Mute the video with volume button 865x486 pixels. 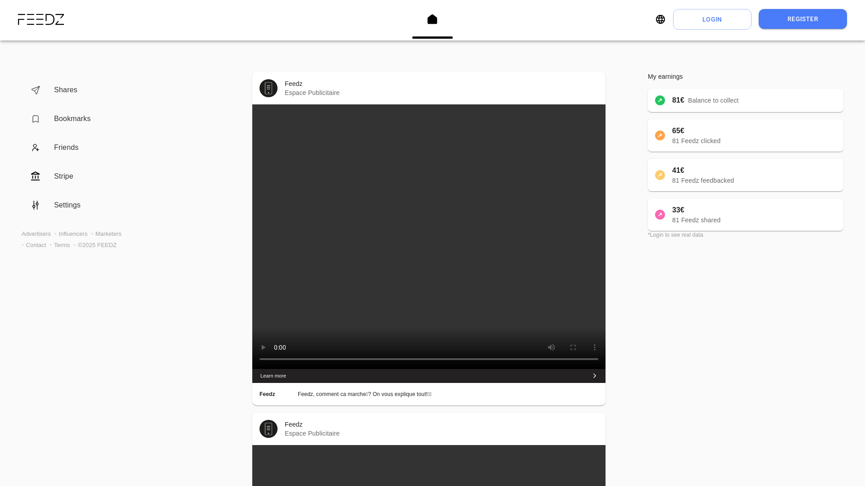pos(551,347)
